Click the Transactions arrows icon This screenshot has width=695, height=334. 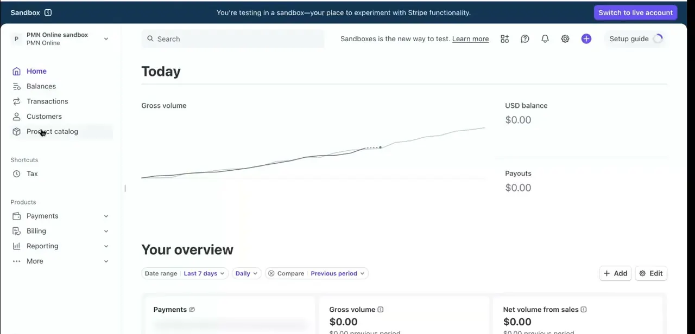(x=16, y=101)
